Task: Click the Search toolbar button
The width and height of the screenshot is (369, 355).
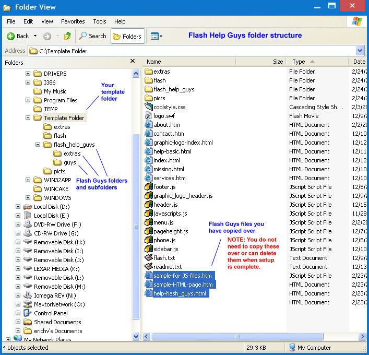Action: [x=92, y=36]
